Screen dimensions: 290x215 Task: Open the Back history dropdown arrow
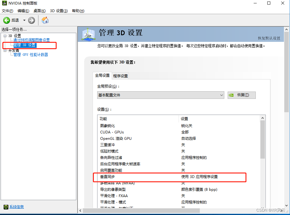coord(24,20)
